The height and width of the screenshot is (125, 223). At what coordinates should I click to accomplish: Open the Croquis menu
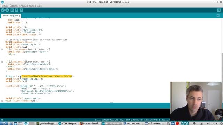tap(23, 6)
